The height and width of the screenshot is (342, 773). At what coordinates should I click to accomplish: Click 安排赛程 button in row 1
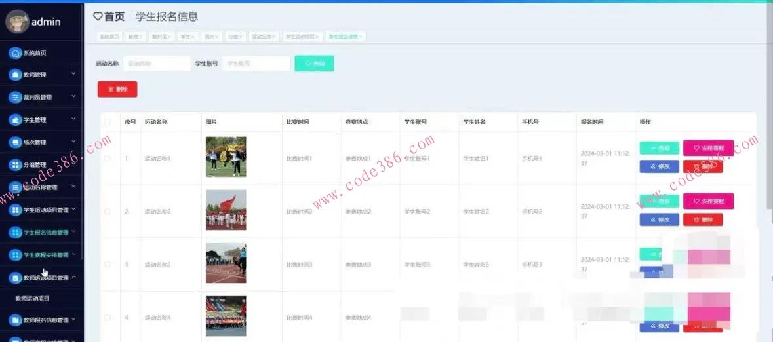pyautogui.click(x=708, y=148)
